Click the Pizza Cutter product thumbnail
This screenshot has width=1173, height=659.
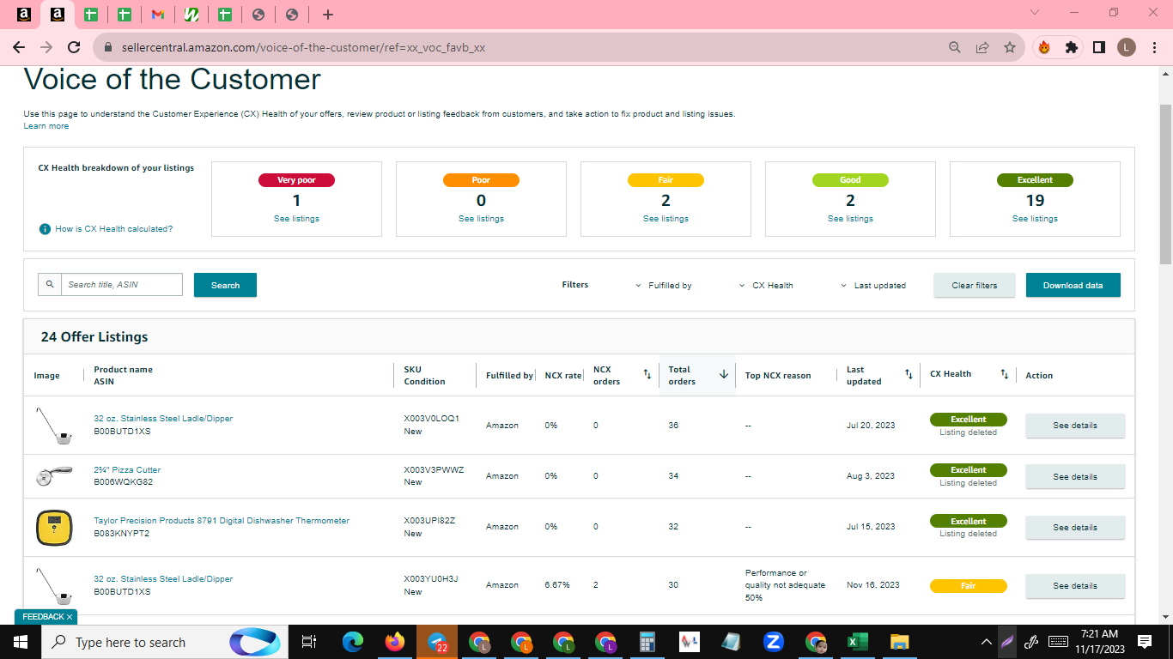(x=53, y=476)
